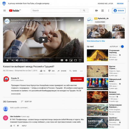Screen dimensions: 129x129
Task: Open Ulan Usubaliev commenter name
Action: pyautogui.click(x=15, y=116)
